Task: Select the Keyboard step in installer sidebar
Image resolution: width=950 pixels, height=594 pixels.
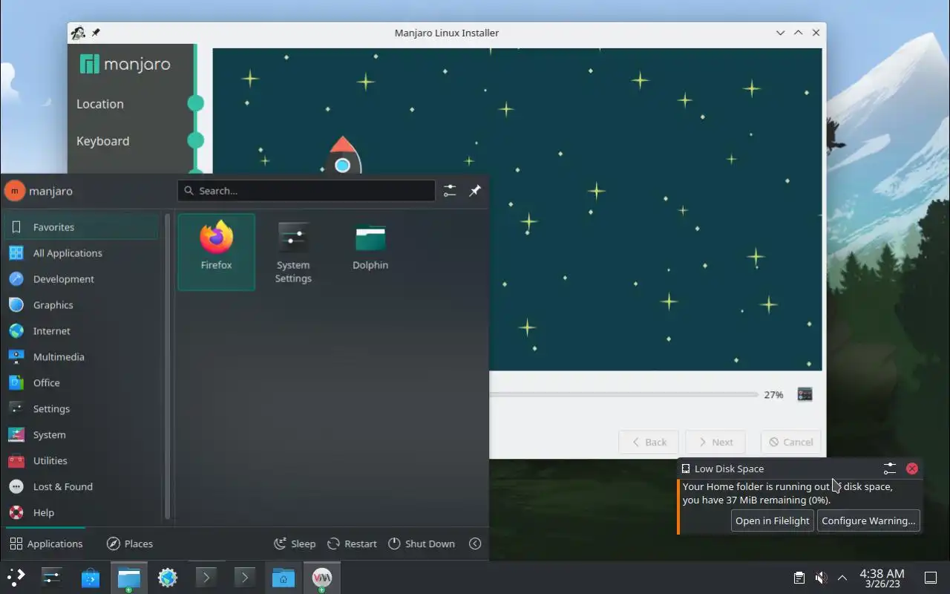Action: (x=102, y=141)
